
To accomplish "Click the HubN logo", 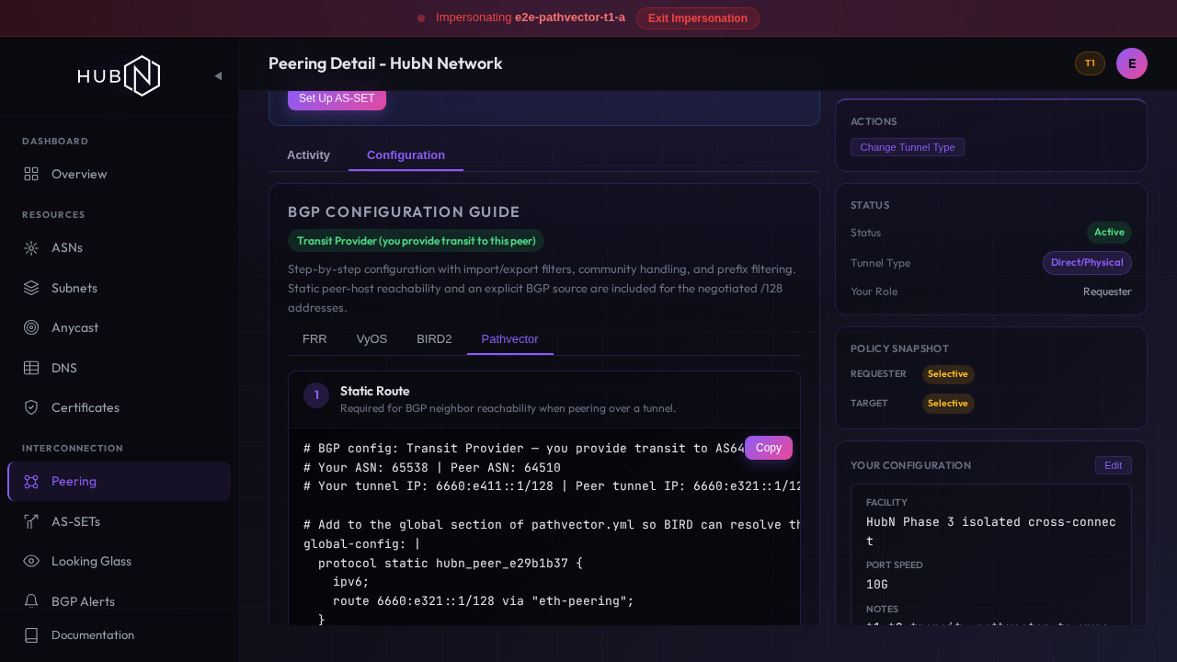I will coord(119,76).
